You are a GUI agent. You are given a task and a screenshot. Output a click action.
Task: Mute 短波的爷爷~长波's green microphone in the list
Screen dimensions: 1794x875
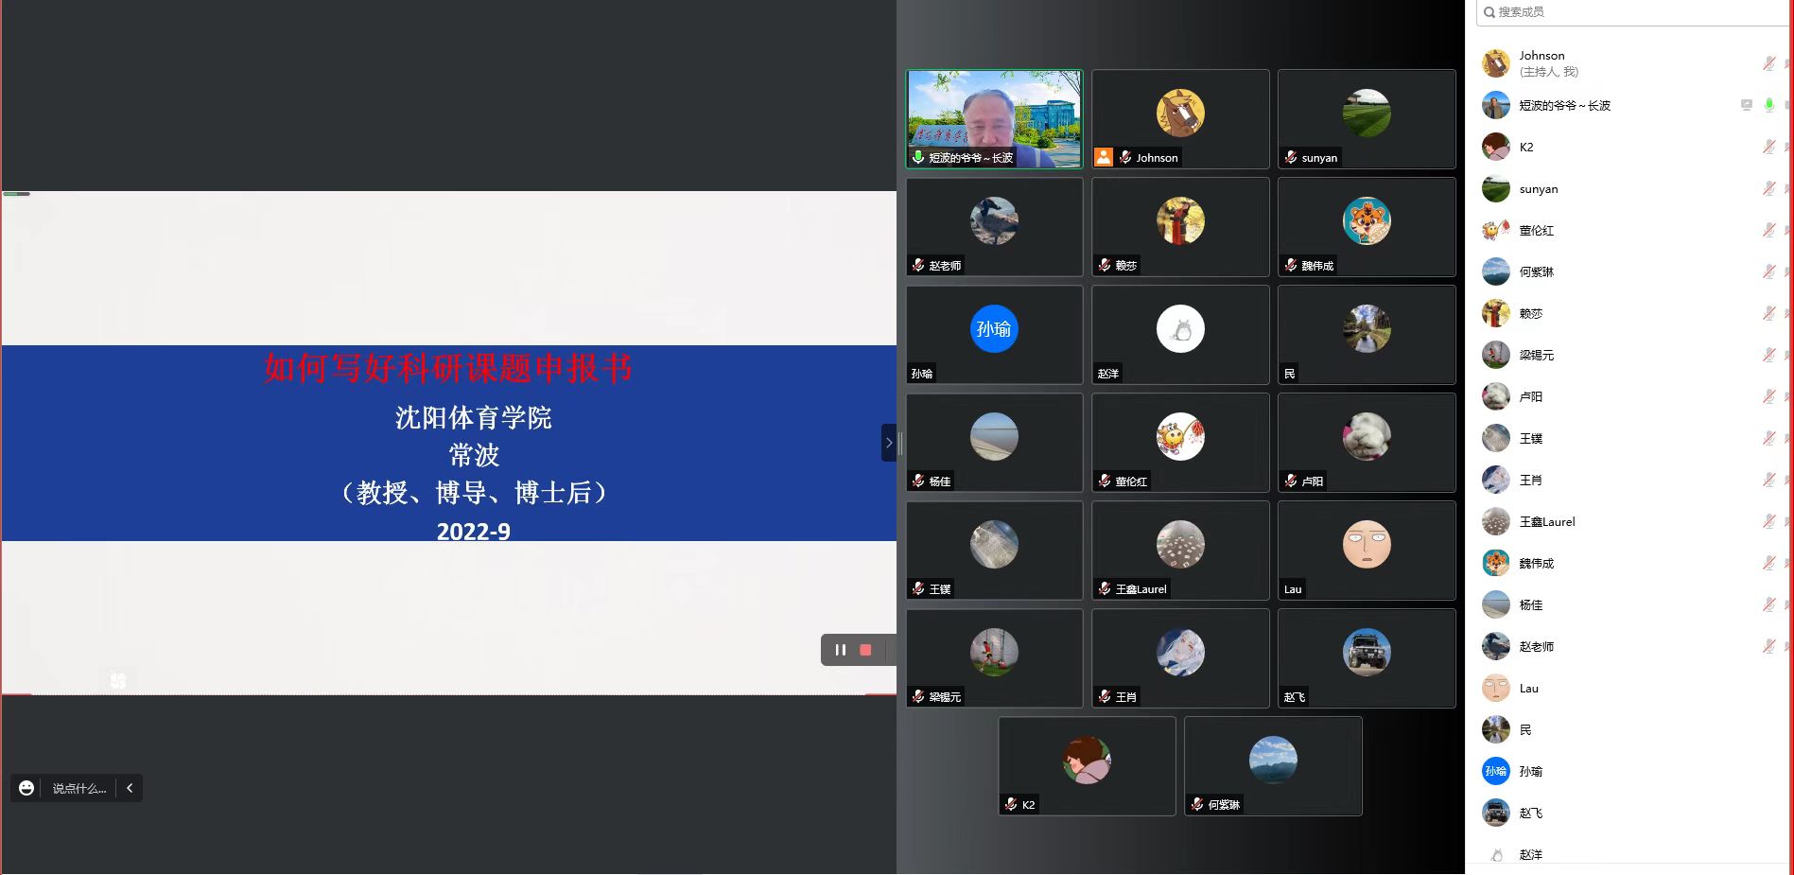[x=1768, y=105]
